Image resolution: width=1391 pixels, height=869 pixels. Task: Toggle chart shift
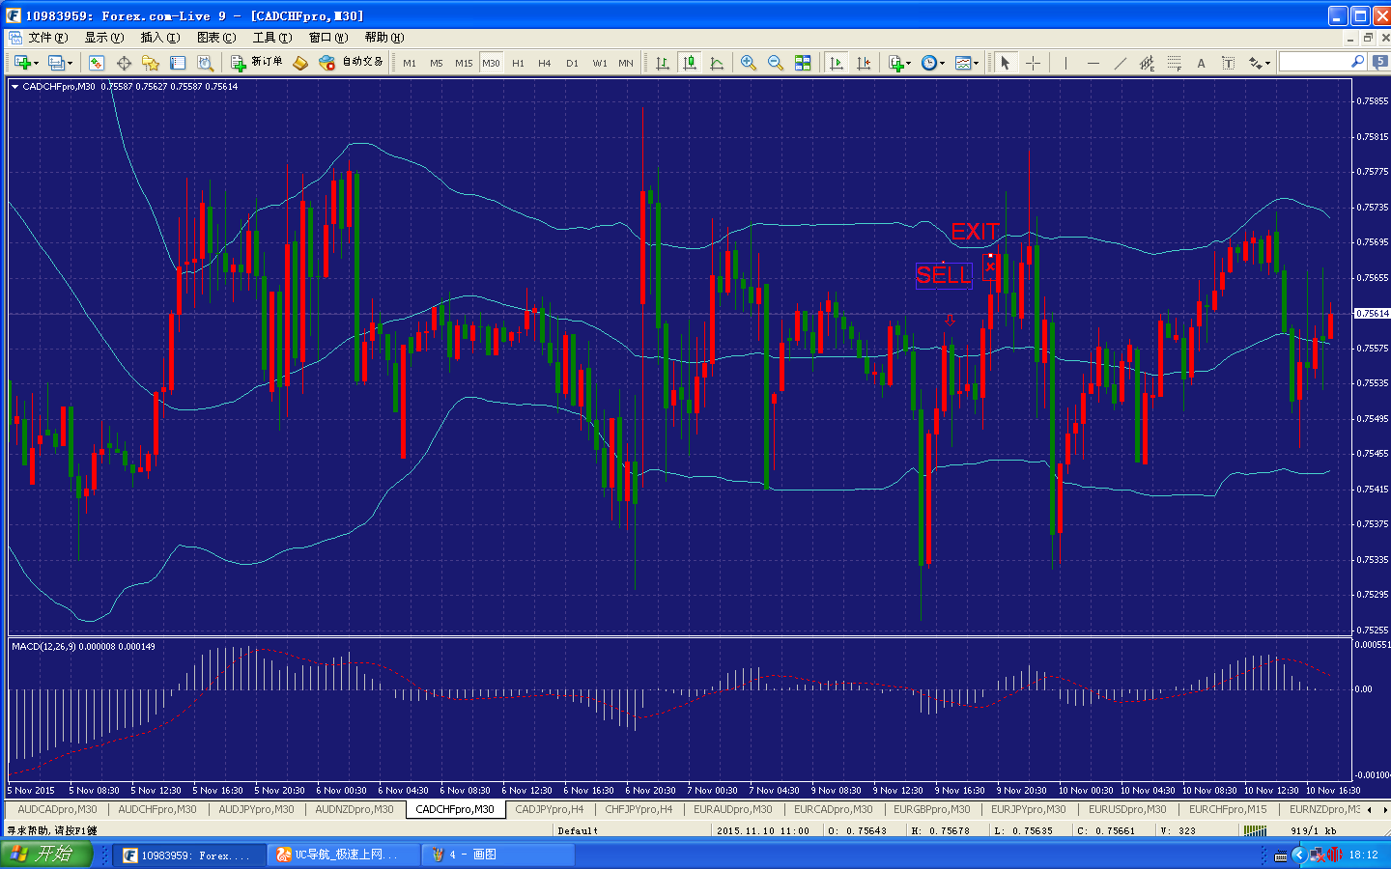tap(864, 63)
